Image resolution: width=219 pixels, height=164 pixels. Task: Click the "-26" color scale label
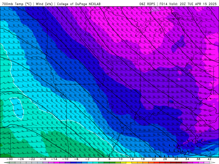[x=21, y=159]
